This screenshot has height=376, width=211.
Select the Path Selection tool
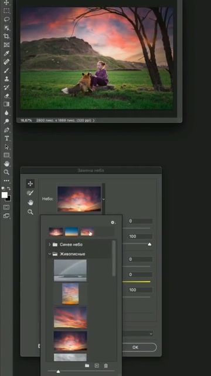pyautogui.click(x=6, y=147)
